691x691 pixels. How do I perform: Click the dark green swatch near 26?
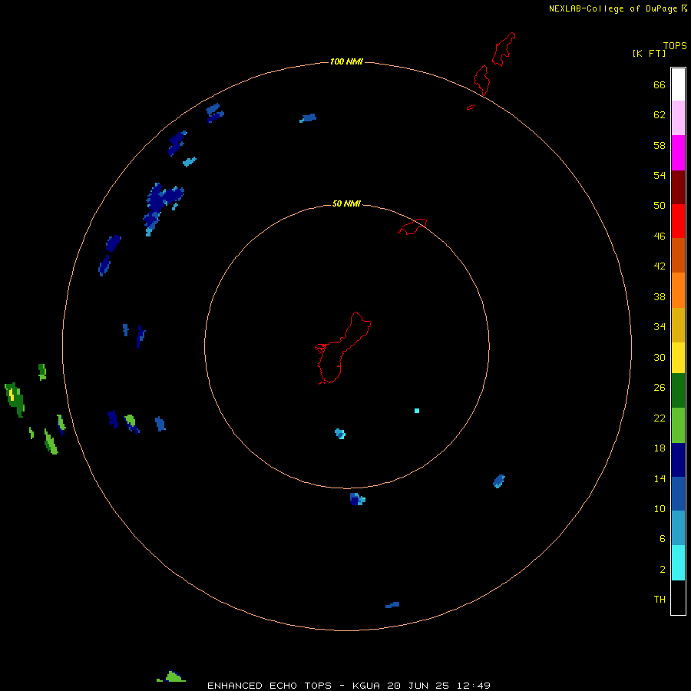(x=678, y=391)
